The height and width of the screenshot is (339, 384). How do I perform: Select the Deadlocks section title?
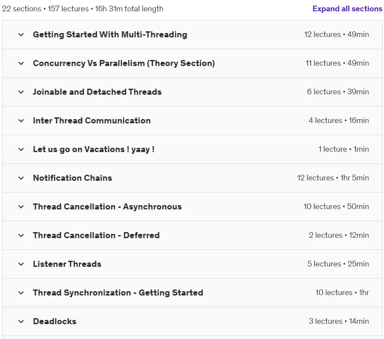[x=55, y=321]
